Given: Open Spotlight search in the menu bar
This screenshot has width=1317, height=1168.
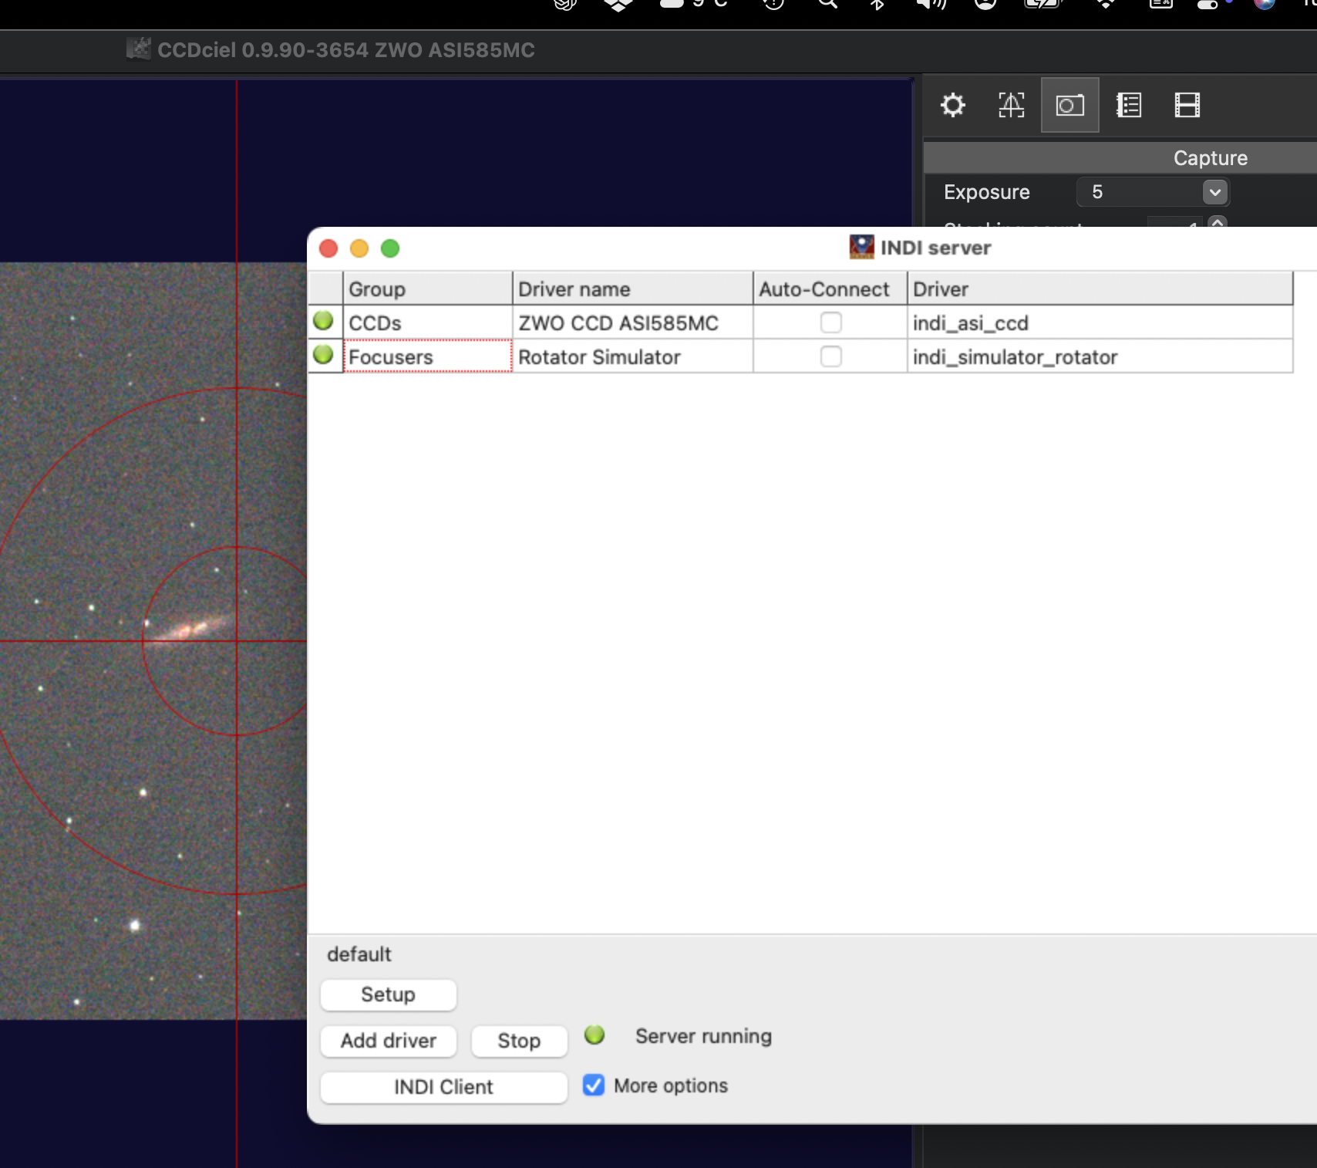Looking at the screenshot, I should pyautogui.click(x=827, y=4).
